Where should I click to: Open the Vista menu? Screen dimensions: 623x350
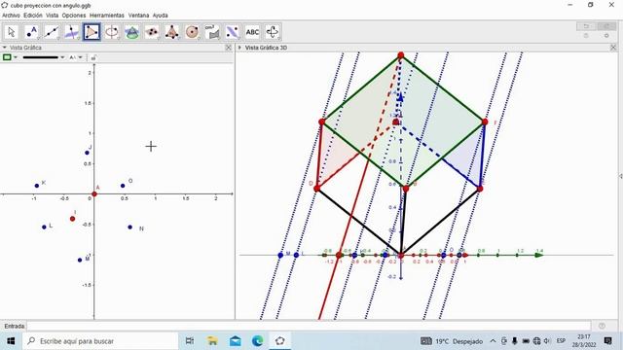click(x=52, y=16)
